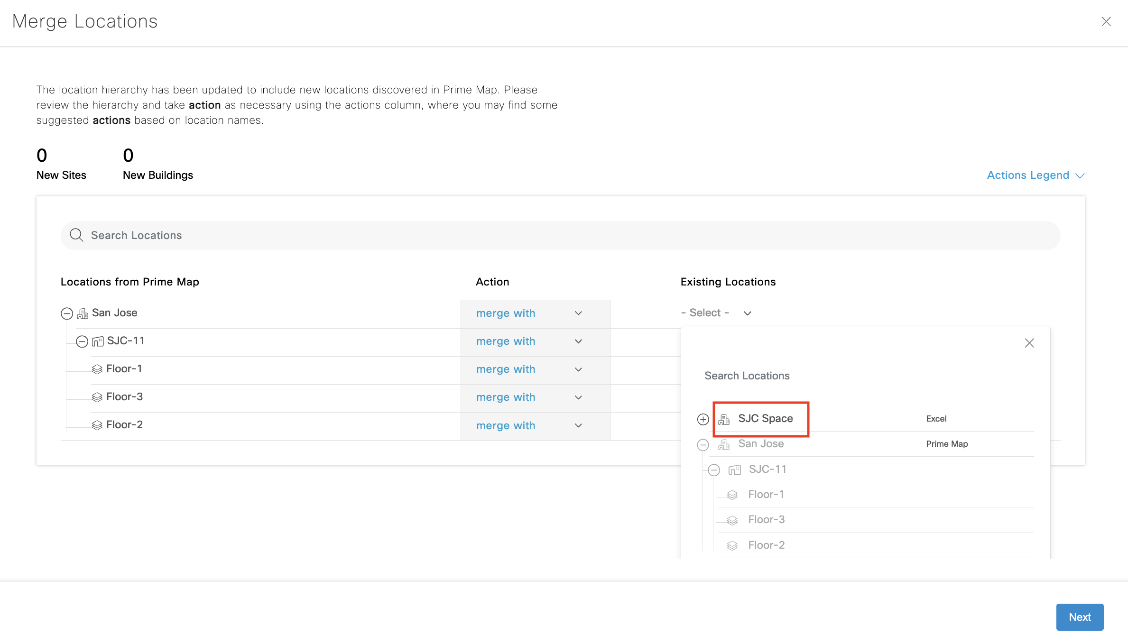Close the existing locations picker popup
1128x644 pixels.
point(1029,343)
